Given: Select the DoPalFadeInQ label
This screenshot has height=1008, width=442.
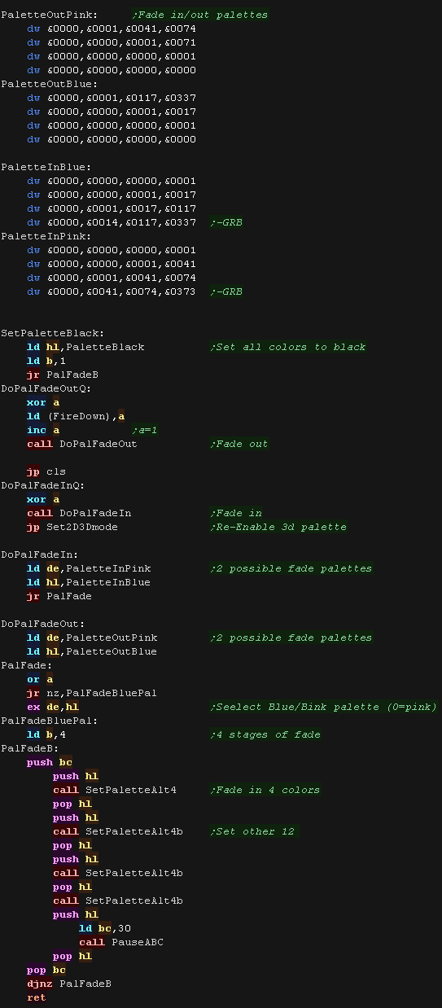Looking at the screenshot, I should point(43,485).
